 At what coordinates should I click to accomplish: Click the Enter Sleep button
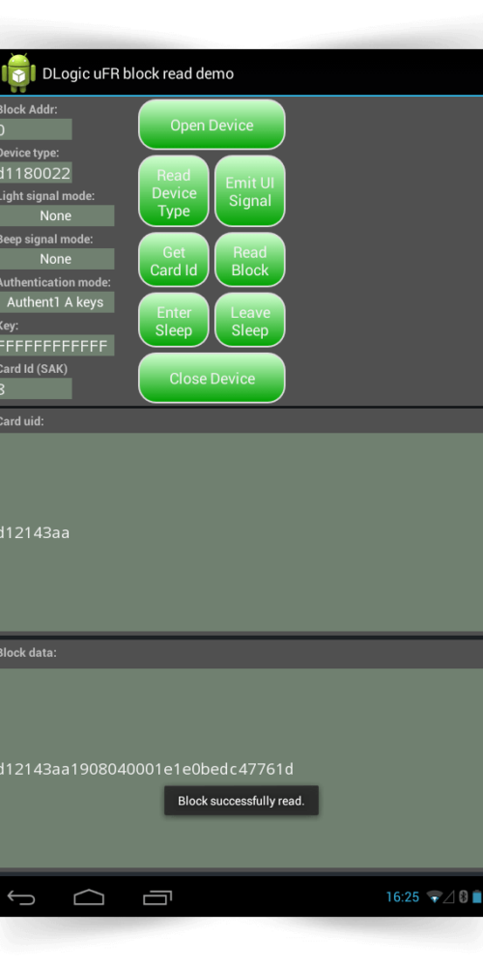(174, 321)
